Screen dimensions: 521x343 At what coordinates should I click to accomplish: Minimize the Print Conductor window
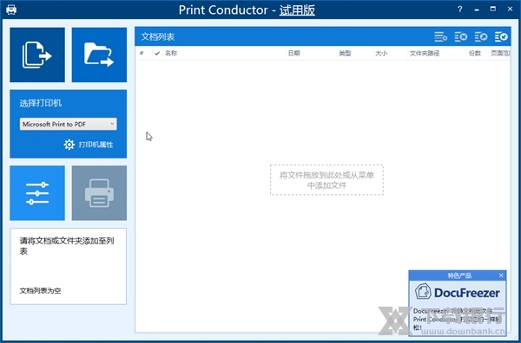coord(477,10)
